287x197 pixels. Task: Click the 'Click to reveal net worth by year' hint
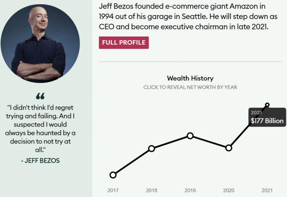[190, 87]
